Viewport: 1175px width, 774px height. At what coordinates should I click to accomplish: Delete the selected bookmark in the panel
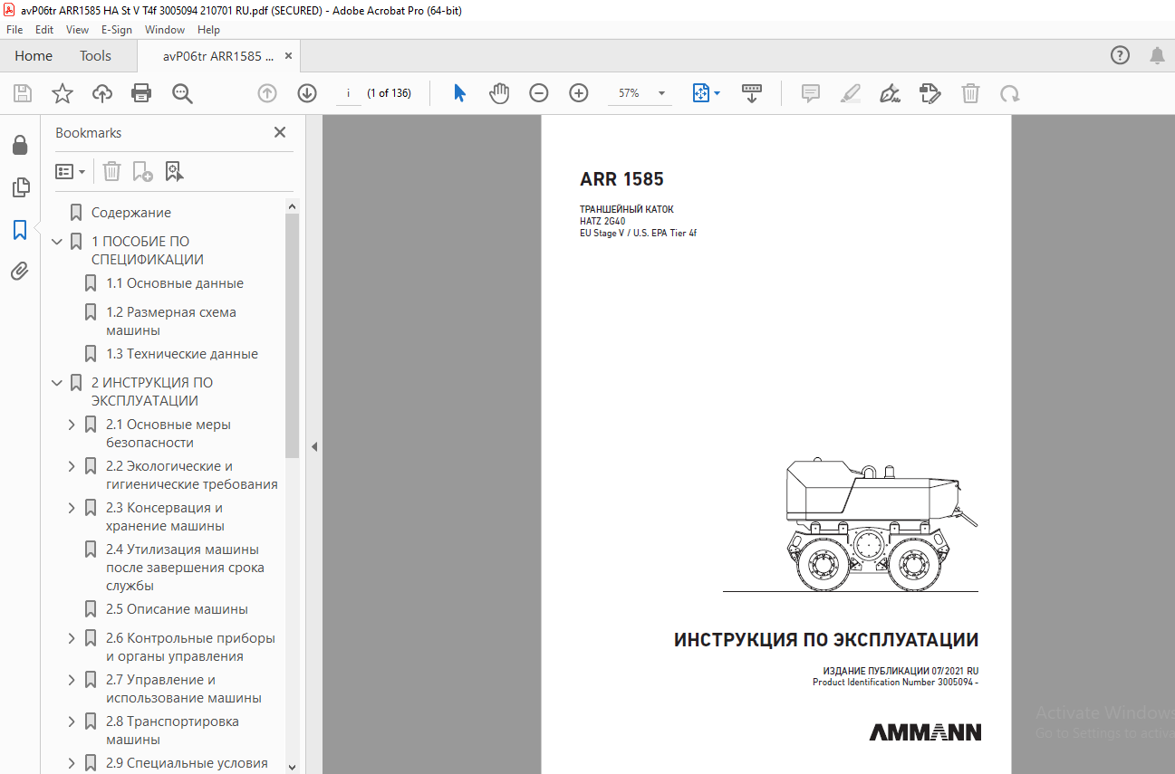[111, 171]
